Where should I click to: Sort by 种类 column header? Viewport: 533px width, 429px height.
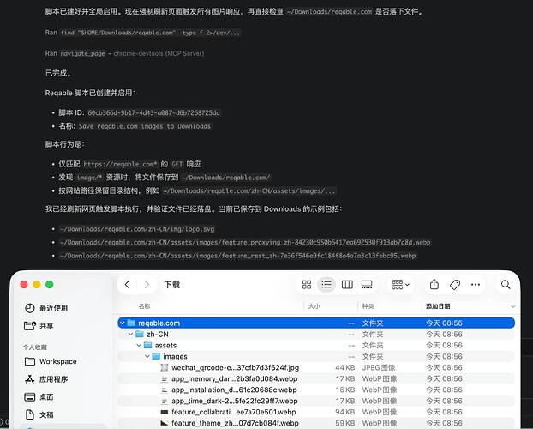tap(368, 306)
